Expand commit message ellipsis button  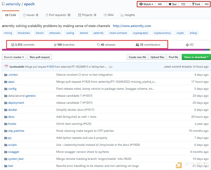pos(110,67)
